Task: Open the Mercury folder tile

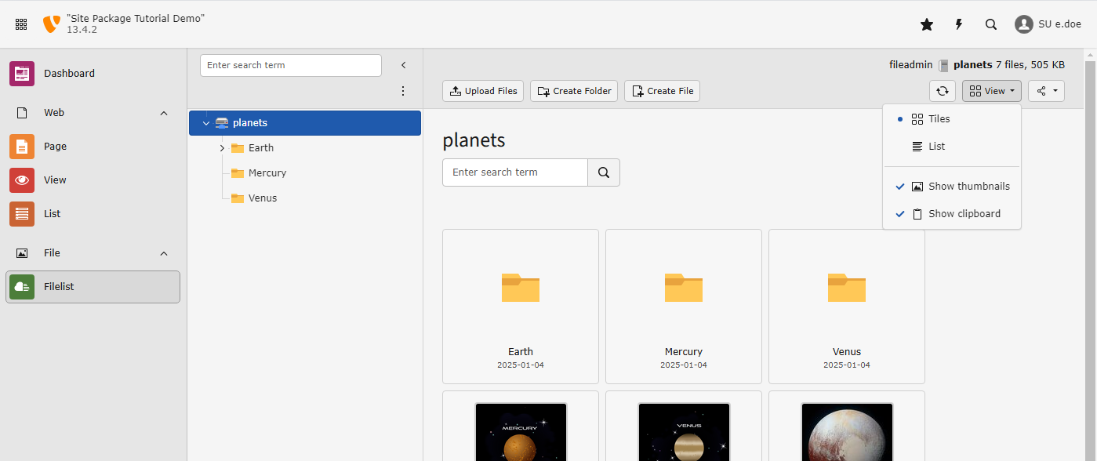Action: (x=684, y=307)
